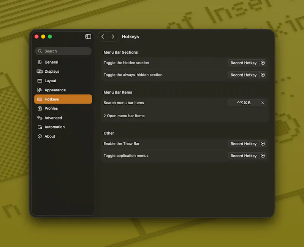Image resolution: width=304 pixels, height=247 pixels.
Task: Record Hotkey for Enable the Thaw Bar
Action: pyautogui.click(x=244, y=144)
